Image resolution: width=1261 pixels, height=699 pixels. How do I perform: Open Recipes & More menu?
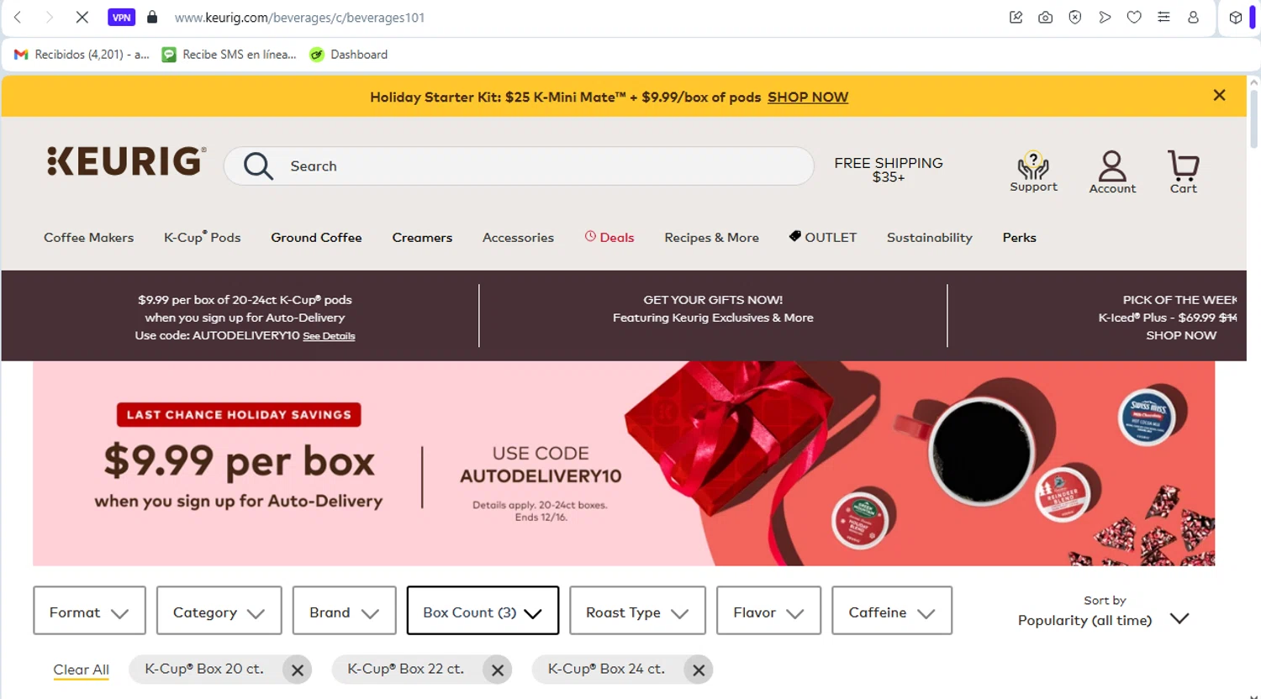711,238
